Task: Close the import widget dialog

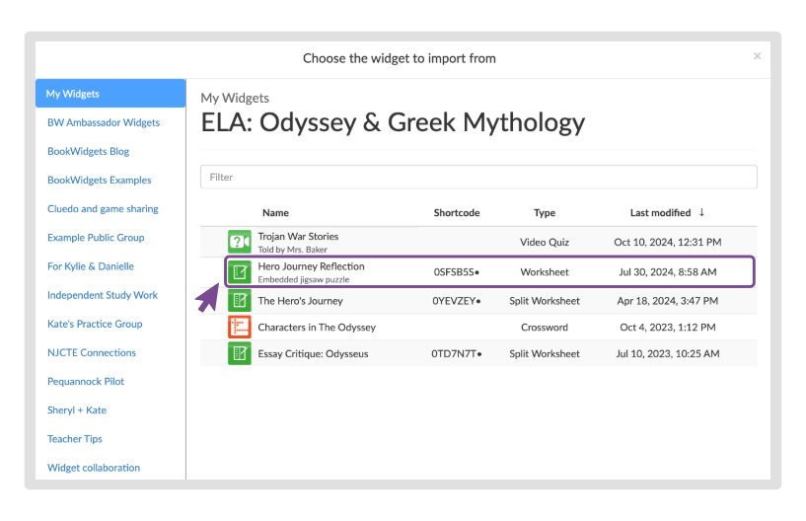Action: 757,56
